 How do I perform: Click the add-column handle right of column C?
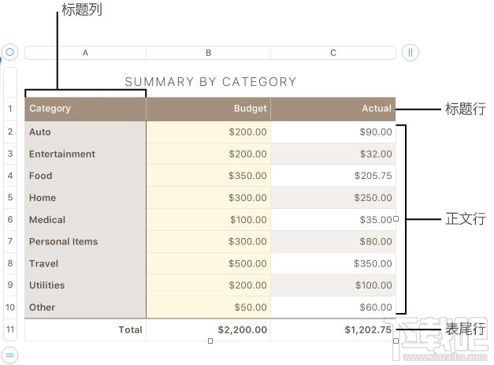click(x=410, y=53)
